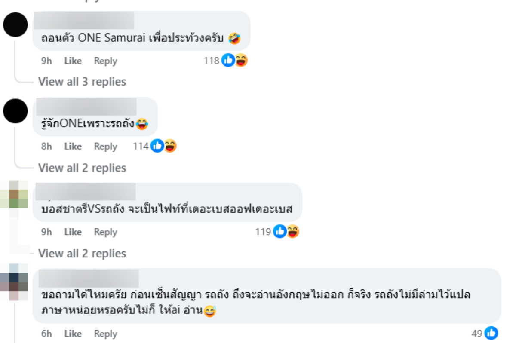
Task: Expand "View all 3 replies" thread
Action: click(x=82, y=82)
